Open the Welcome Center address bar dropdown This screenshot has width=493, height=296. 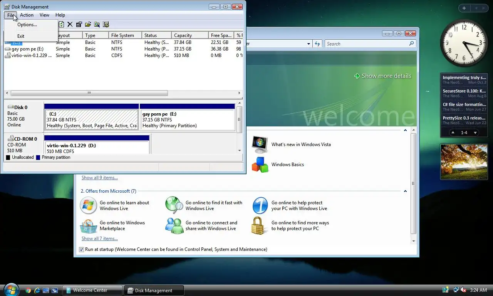pos(309,44)
